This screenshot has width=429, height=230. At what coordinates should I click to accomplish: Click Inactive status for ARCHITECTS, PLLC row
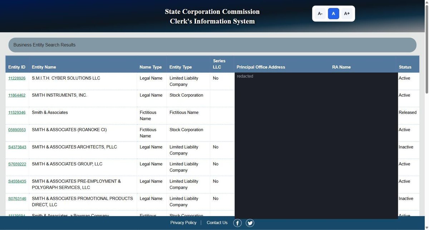(x=406, y=147)
